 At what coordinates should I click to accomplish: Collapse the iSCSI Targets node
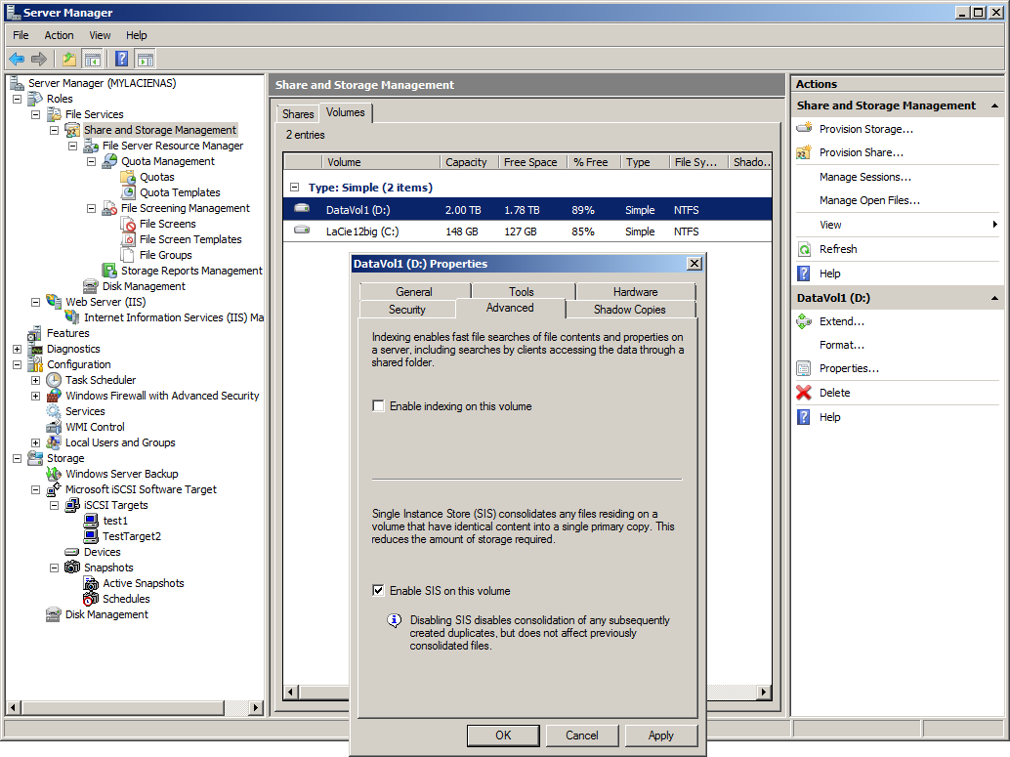tap(55, 505)
